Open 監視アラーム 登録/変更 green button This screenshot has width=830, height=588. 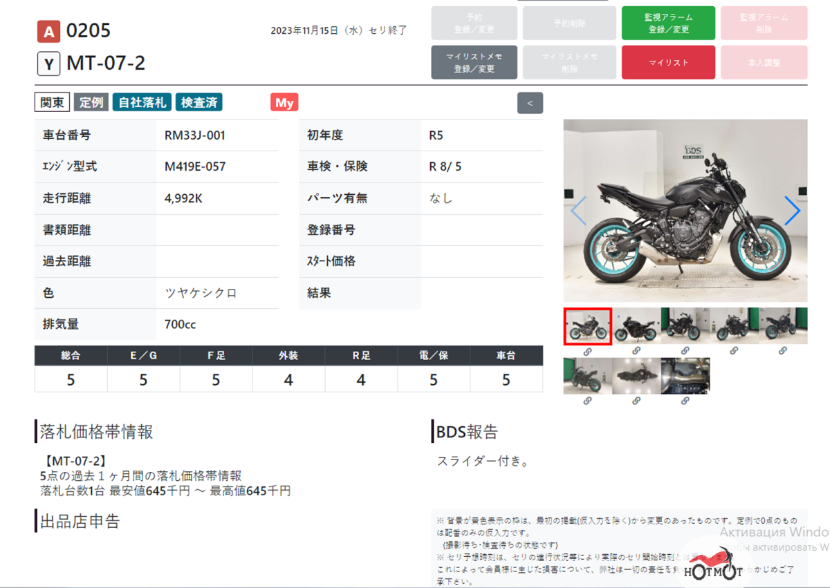tap(668, 23)
